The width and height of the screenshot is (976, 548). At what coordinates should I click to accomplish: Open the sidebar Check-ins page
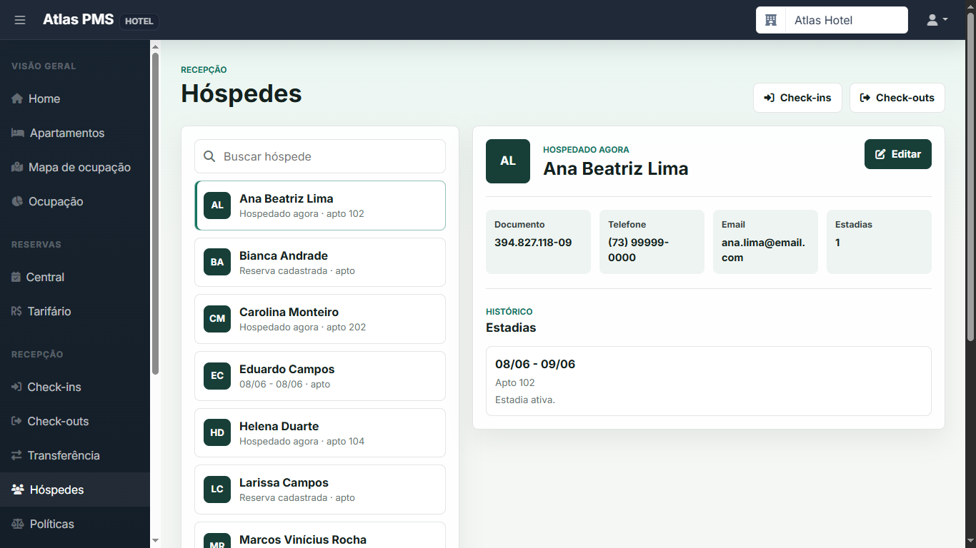pyautogui.click(x=75, y=387)
